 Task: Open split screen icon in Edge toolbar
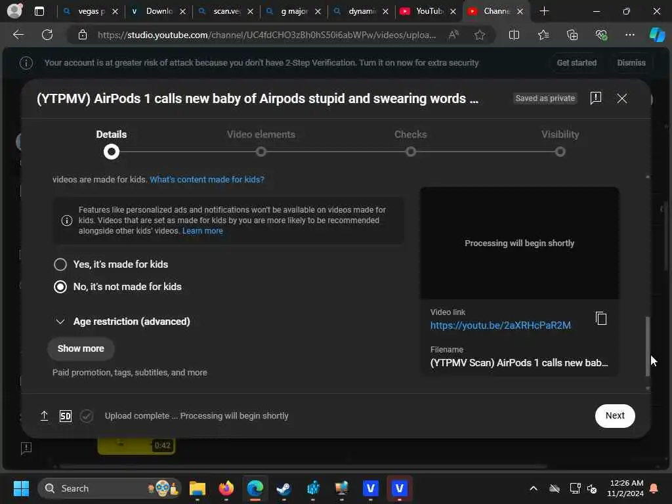(x=514, y=35)
